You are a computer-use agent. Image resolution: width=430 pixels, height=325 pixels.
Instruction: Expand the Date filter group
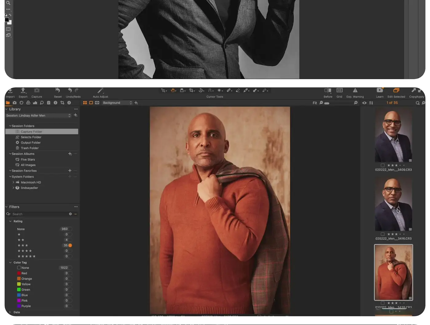pyautogui.click(x=10, y=312)
